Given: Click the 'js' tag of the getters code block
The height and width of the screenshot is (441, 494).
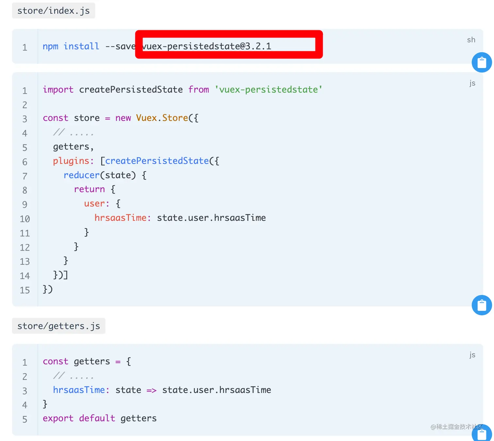Looking at the screenshot, I should tap(472, 355).
